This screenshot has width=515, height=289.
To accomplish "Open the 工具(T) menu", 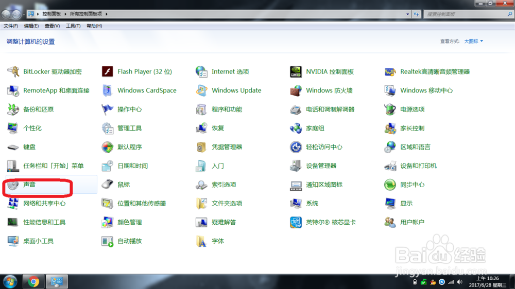I will (73, 26).
